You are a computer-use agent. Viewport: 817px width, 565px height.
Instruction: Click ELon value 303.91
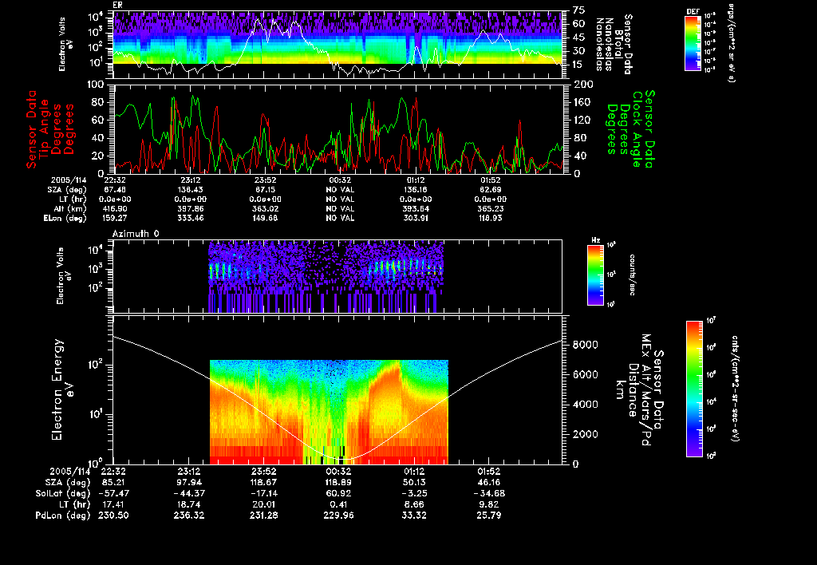pyautogui.click(x=415, y=218)
